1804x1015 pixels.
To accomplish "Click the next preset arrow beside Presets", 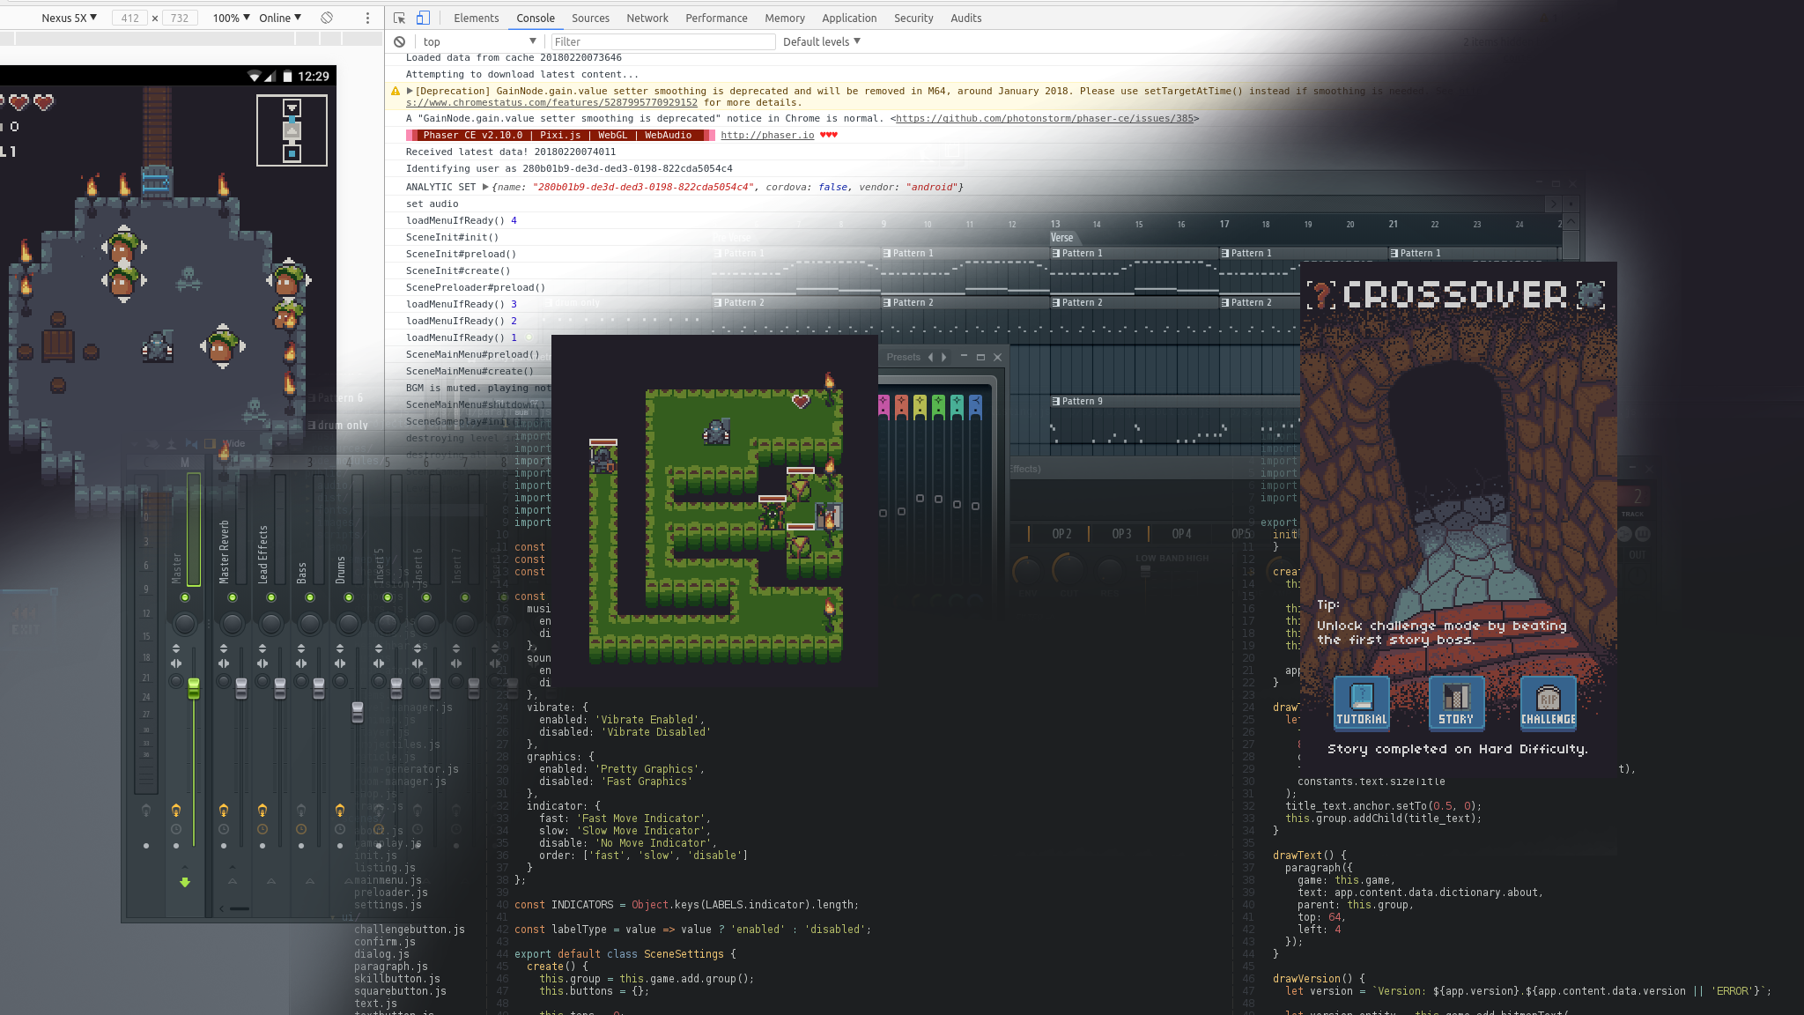I will 944,357.
